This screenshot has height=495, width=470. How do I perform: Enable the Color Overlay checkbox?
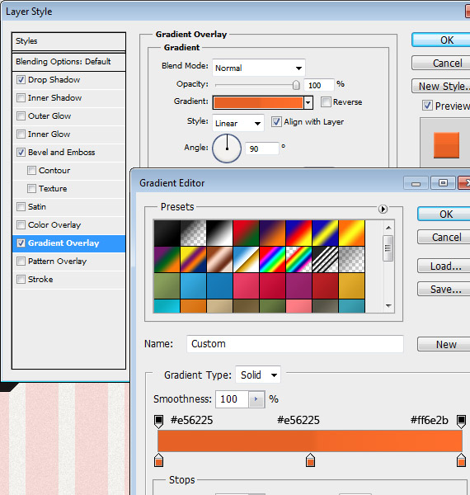pyautogui.click(x=21, y=224)
